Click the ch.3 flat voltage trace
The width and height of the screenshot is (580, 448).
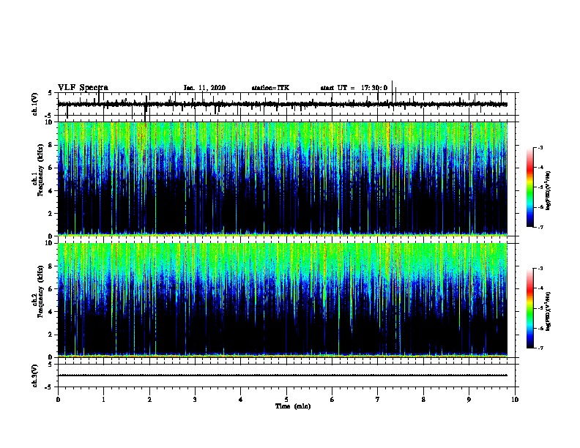[x=283, y=376]
